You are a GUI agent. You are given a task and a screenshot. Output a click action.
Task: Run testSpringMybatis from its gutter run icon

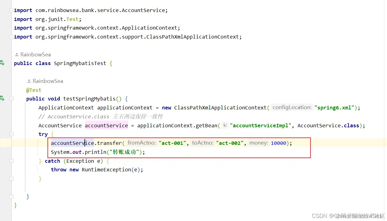2,99
